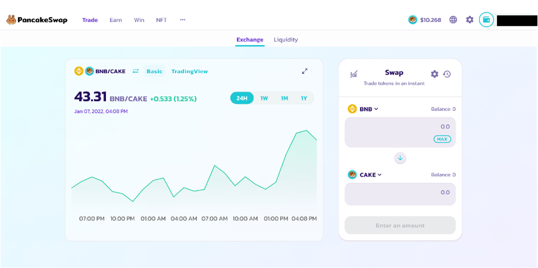Open the Earn menu

point(116,20)
